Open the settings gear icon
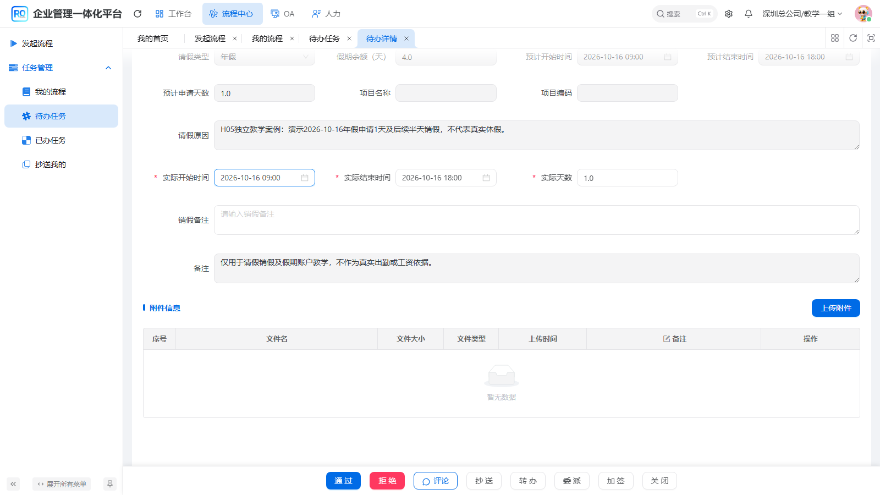880x495 pixels. point(729,14)
